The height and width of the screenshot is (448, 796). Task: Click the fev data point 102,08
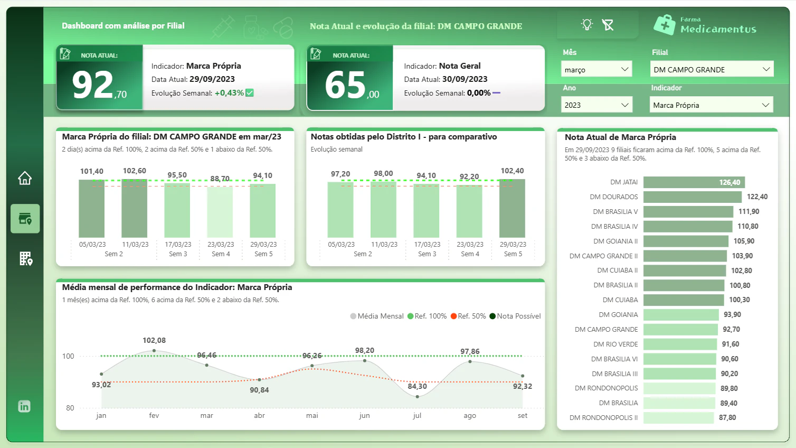(x=154, y=351)
